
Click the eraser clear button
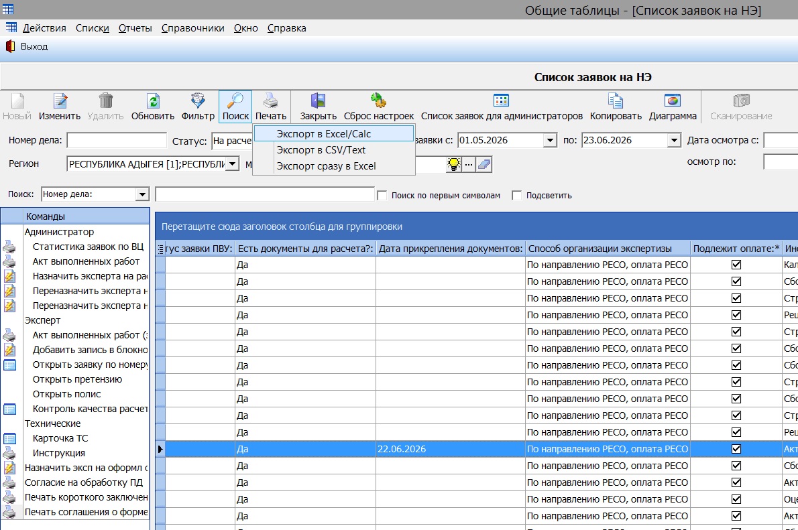pos(484,164)
